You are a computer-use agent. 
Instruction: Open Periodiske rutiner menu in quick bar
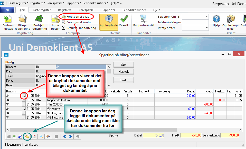(x=95, y=3)
